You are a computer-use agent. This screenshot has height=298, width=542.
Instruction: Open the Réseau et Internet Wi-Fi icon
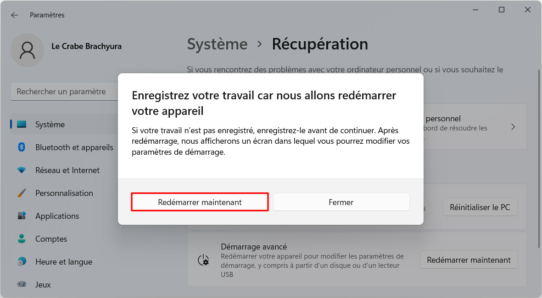click(22, 170)
